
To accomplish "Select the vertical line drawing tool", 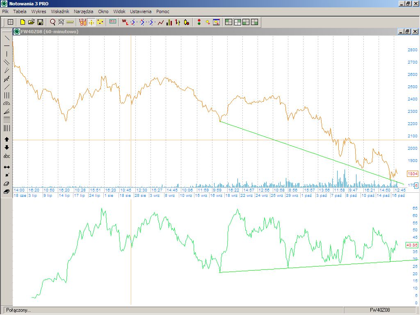I will click(x=7, y=54).
